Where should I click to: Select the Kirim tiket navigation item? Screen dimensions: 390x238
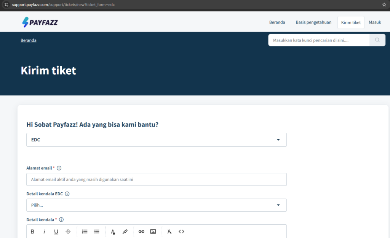[x=351, y=22]
